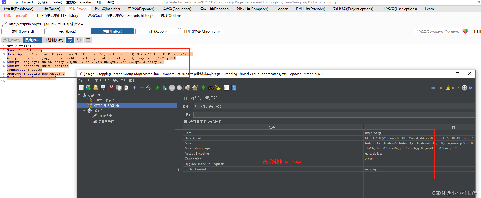Image resolution: width=481 pixels, height=198 pixels.
Task: Open 操作(Action) menu button
Action: pyautogui.click(x=157, y=31)
